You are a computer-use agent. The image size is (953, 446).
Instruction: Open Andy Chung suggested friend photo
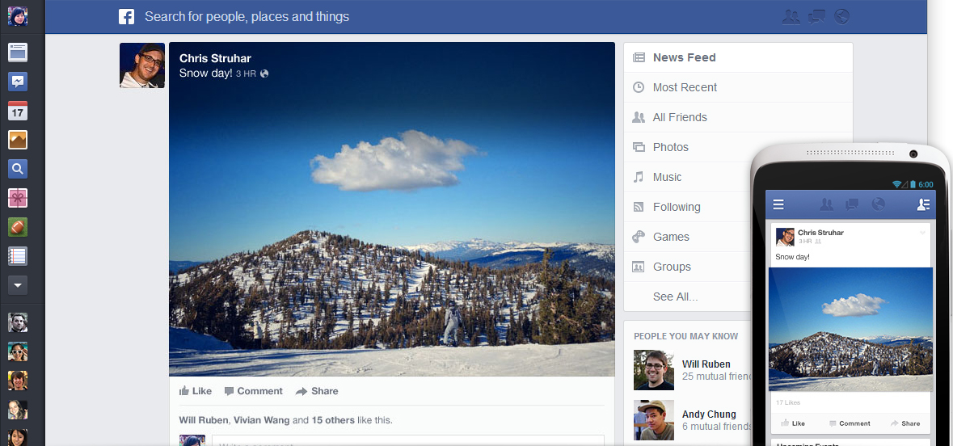tap(654, 420)
